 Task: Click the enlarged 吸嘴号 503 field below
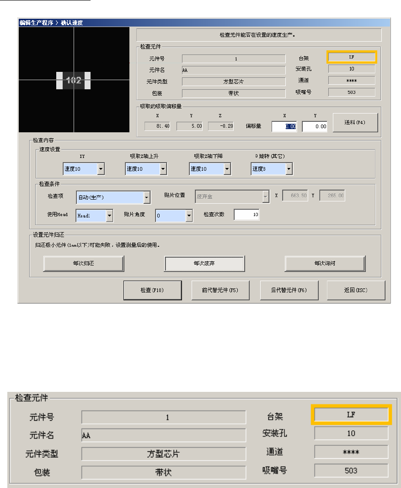point(351,471)
